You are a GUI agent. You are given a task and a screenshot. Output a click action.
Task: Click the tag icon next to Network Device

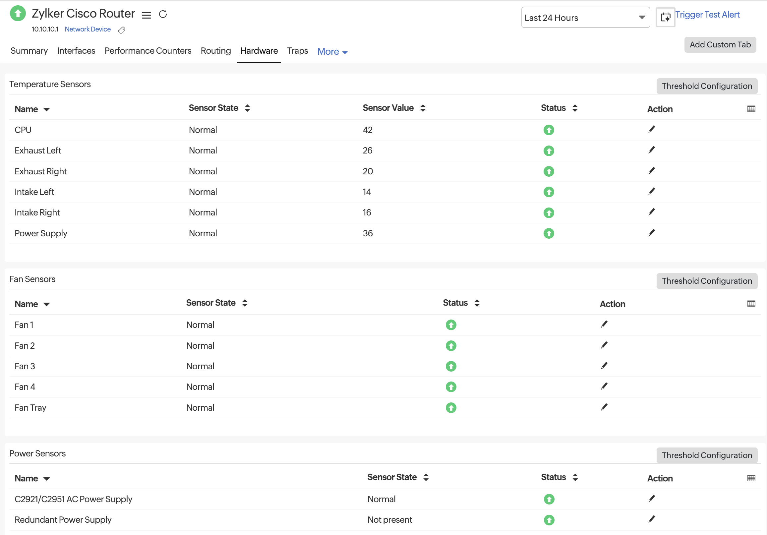pyautogui.click(x=122, y=30)
